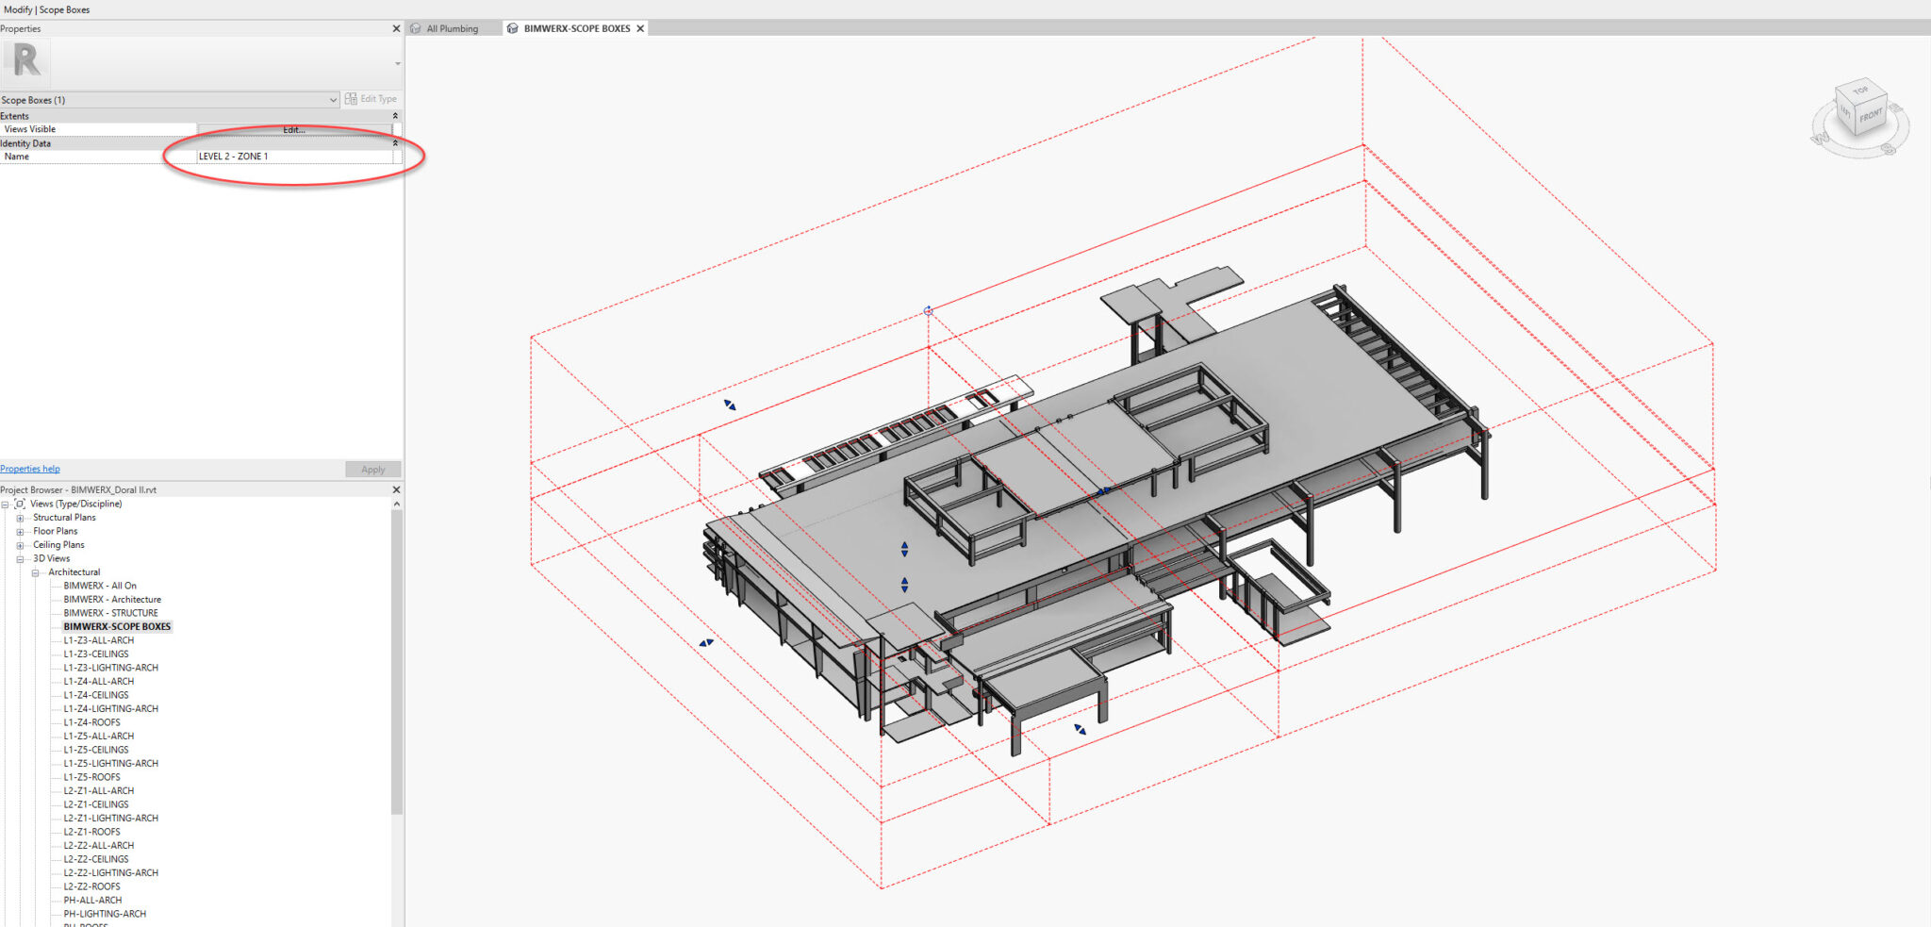Click the Revit family icon in Properties
1931x927 pixels.
[25, 60]
